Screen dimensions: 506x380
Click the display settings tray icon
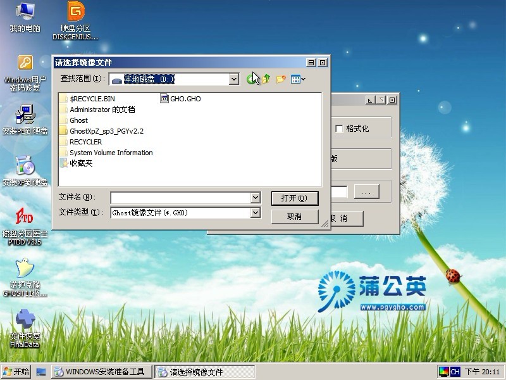[444, 372]
